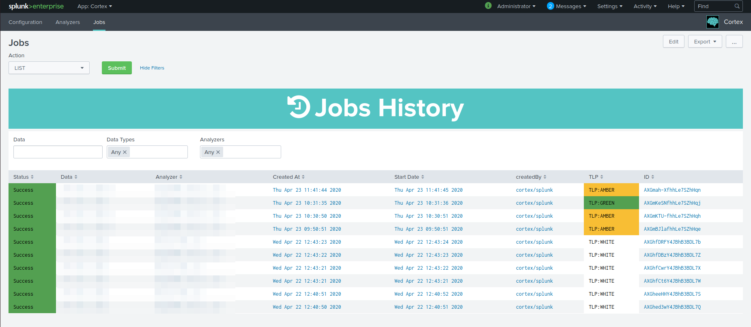Click Created At Wed Apr 22 12:43:23 2020
The image size is (751, 327).
click(307, 242)
